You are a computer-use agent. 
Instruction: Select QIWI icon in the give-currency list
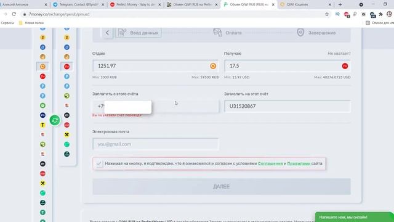42,67
